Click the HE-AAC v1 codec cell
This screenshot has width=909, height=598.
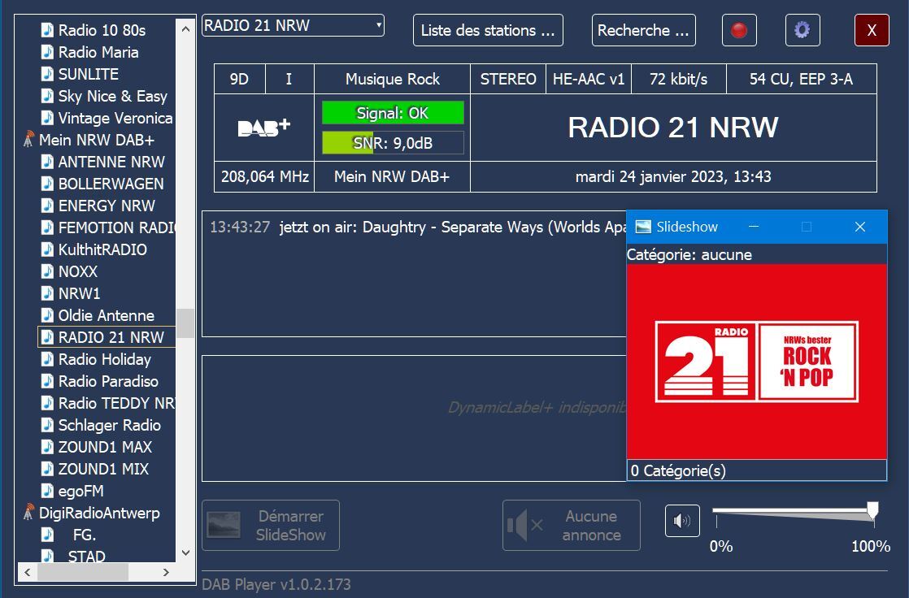(x=589, y=80)
